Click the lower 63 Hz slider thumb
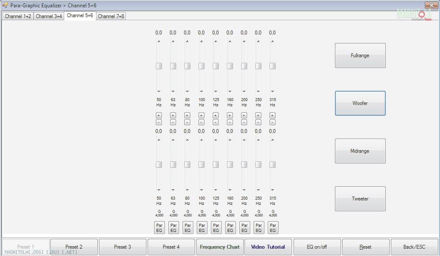 tap(173, 164)
